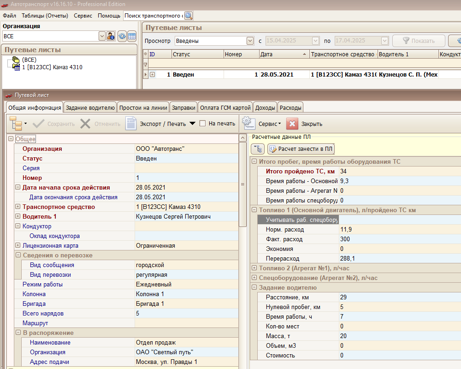
Task: Expand Топливо 2 (Агрегат №1) section
Action: click(254, 268)
